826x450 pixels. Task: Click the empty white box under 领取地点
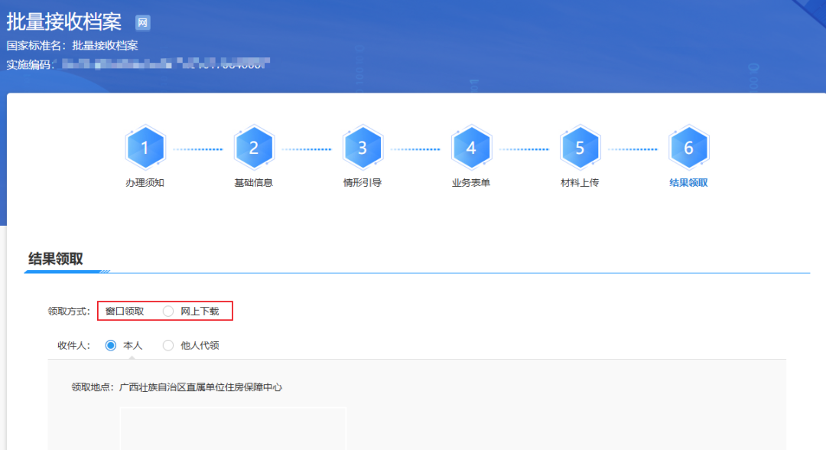(233, 429)
